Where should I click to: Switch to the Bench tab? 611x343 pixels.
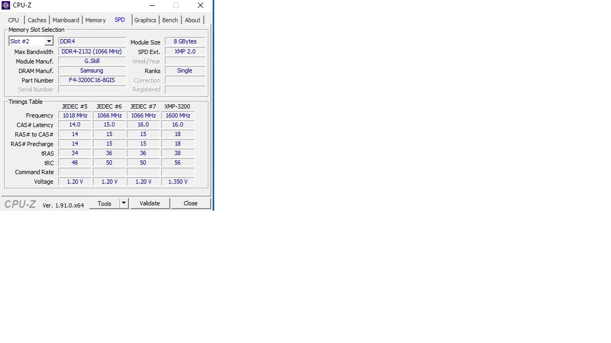click(x=170, y=20)
